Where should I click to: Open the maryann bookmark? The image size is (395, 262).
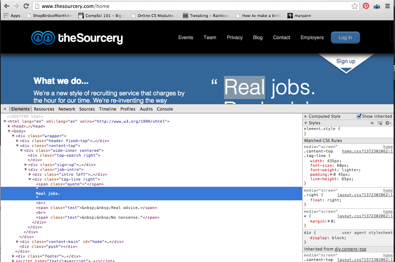tap(299, 16)
